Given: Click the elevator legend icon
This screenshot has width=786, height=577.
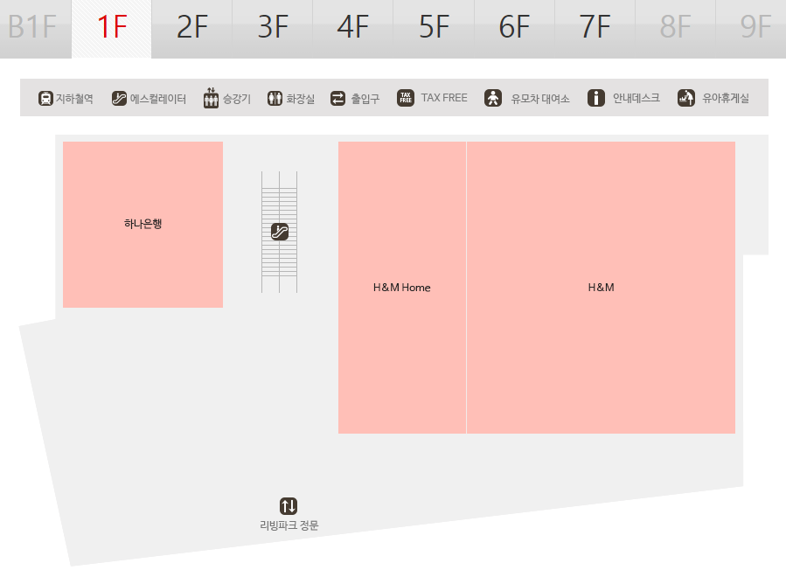Looking at the screenshot, I should 211,98.
